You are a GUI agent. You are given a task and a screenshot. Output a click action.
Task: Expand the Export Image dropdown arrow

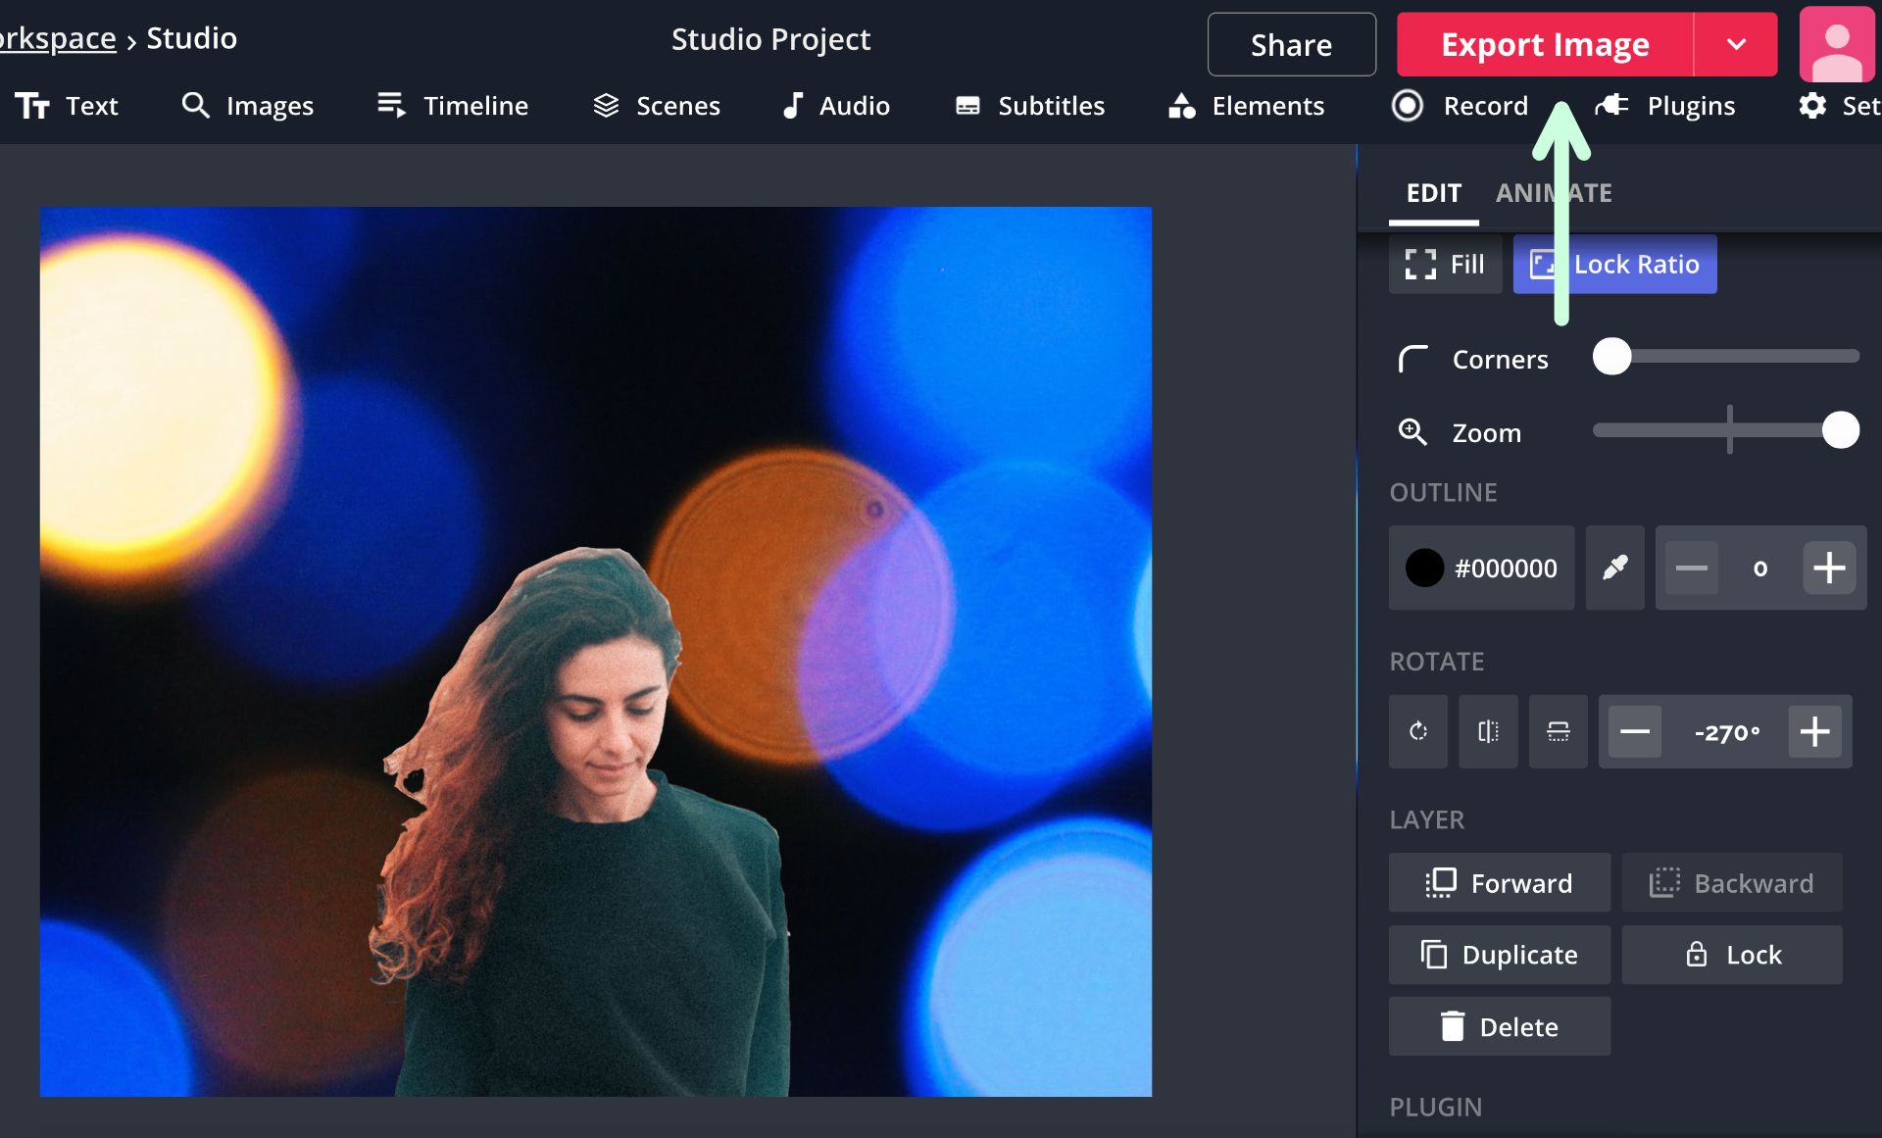(x=1736, y=45)
